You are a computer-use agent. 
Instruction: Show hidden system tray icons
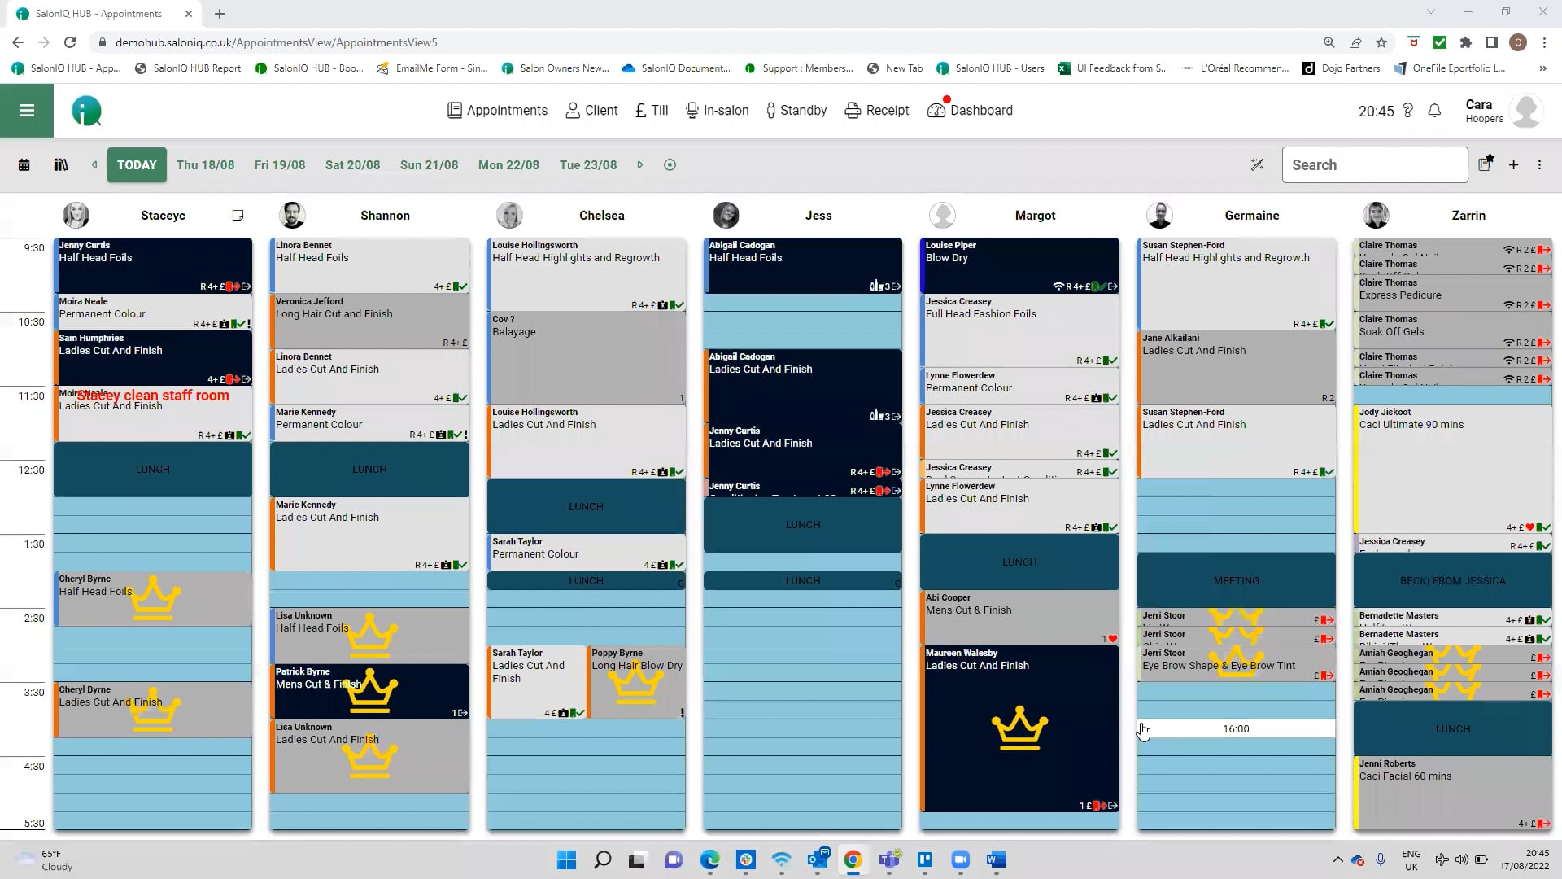pyautogui.click(x=1337, y=859)
